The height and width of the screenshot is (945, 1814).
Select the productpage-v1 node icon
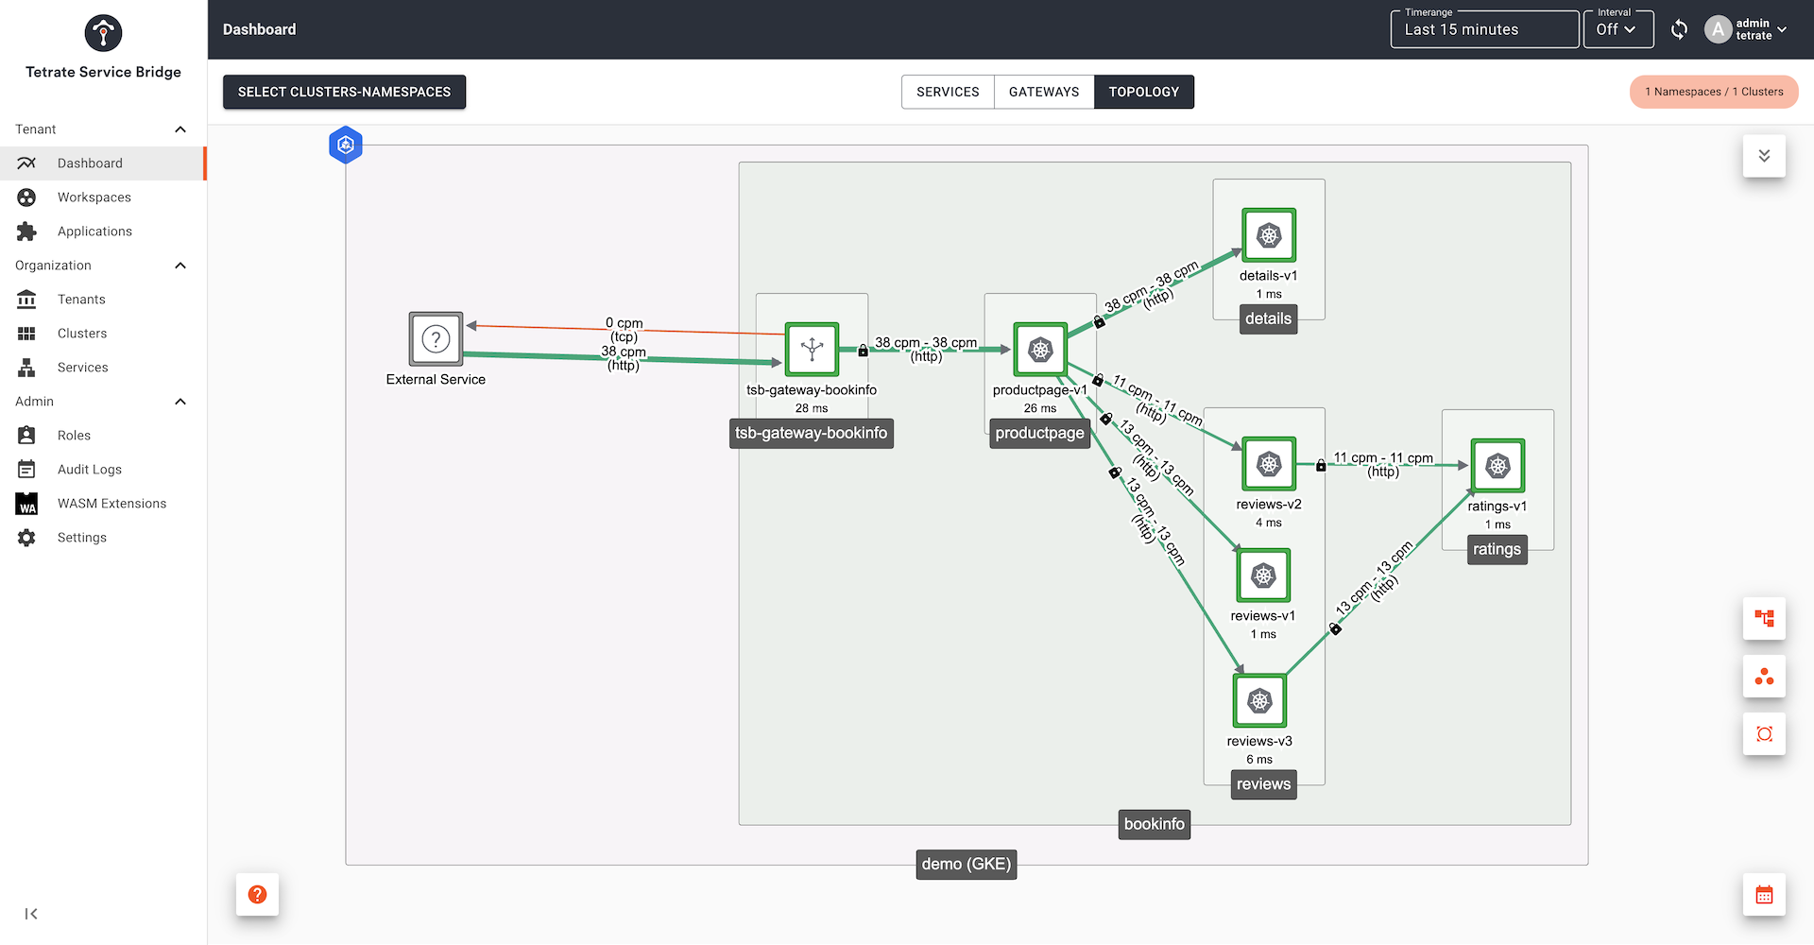click(1040, 350)
